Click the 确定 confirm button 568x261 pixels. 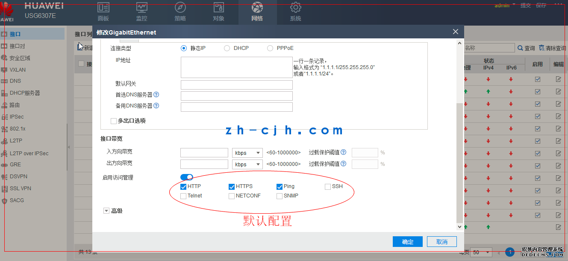pyautogui.click(x=408, y=242)
